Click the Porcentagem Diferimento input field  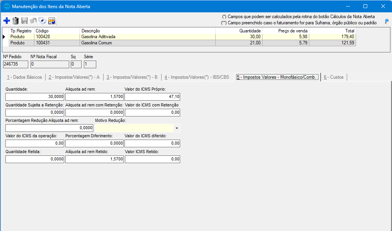click(94, 143)
